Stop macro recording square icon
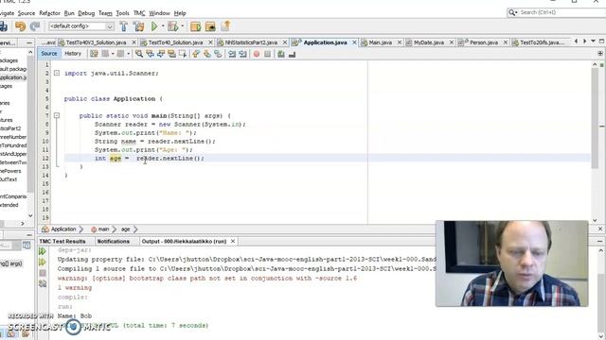 [267, 55]
